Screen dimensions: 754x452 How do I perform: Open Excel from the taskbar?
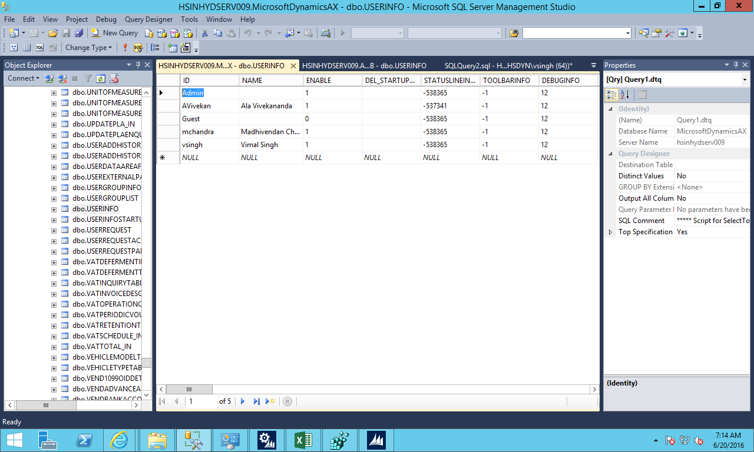point(303,440)
